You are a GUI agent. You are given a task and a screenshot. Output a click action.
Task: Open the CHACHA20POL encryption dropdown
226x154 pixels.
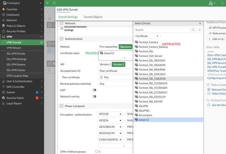(x=110, y=139)
